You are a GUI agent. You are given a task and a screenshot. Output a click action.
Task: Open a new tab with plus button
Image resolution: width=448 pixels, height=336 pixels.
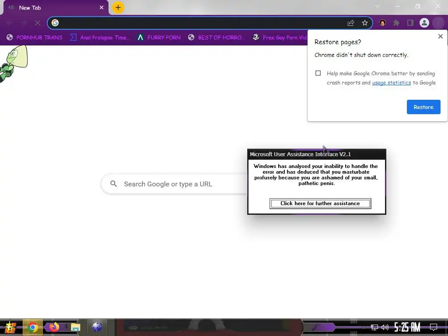(x=118, y=7)
